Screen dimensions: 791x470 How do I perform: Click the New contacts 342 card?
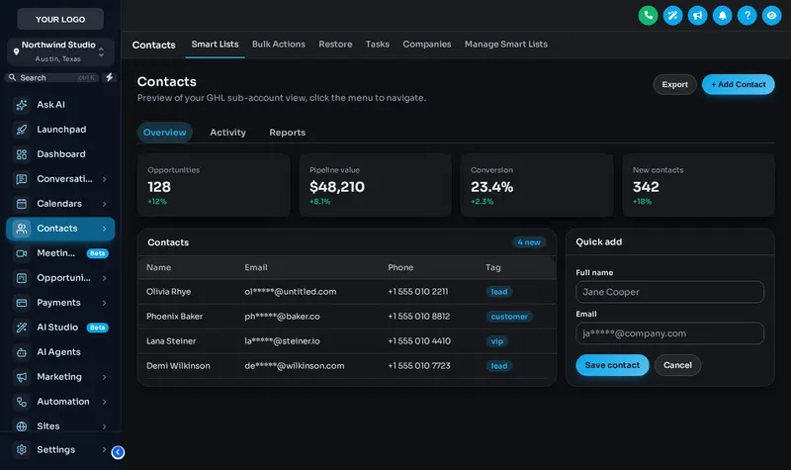(698, 185)
